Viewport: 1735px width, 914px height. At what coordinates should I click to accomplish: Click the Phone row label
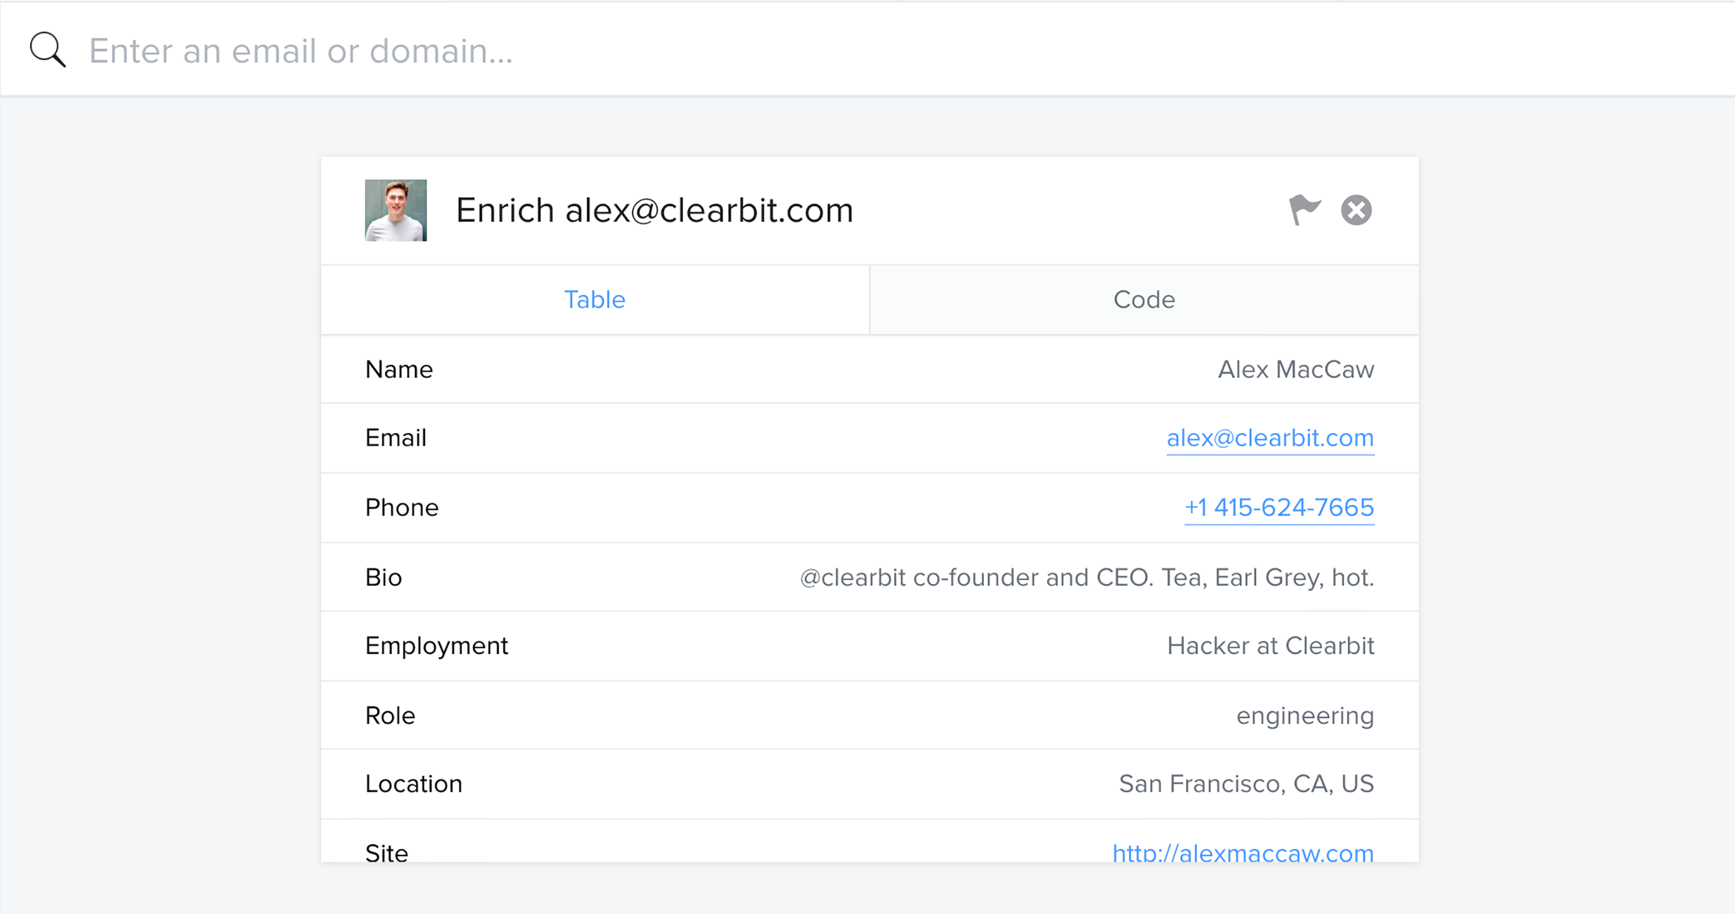click(x=401, y=508)
